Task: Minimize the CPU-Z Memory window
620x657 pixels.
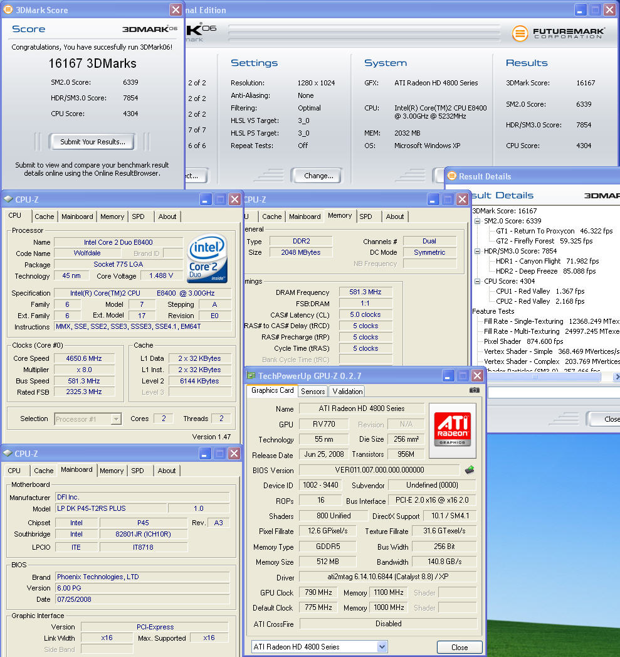Action: coord(433,200)
